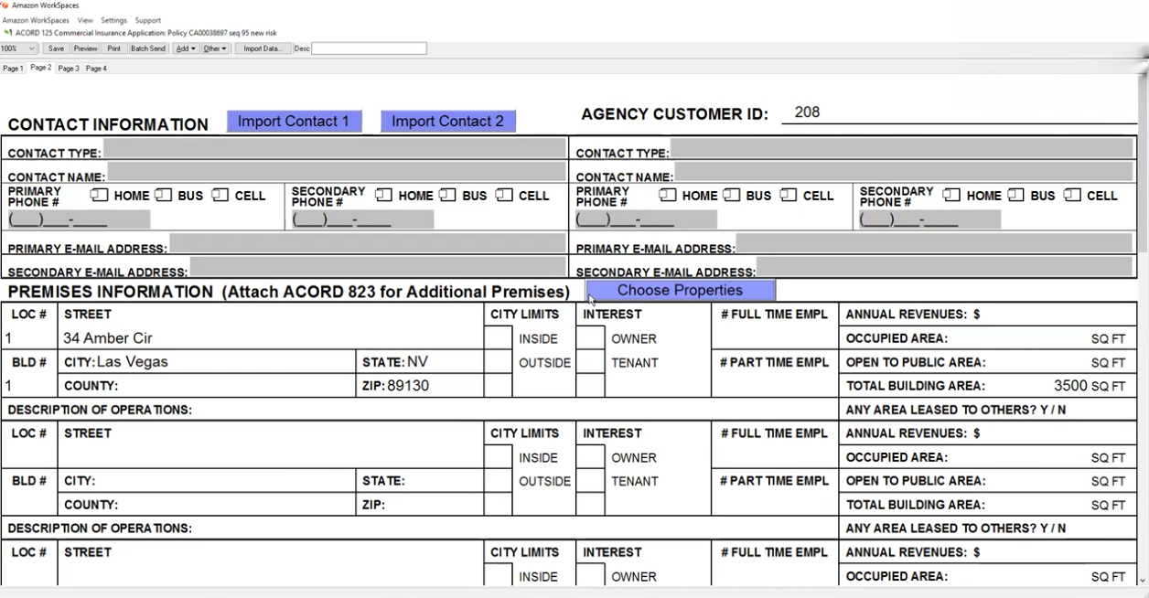Open the Settings menu
The width and height of the screenshot is (1149, 598).
pos(113,20)
